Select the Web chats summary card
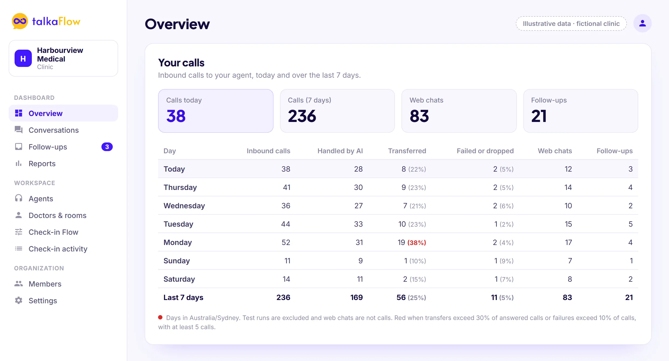This screenshot has height=361, width=669. click(x=459, y=111)
